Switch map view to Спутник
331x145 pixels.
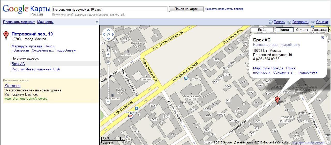click(x=302, y=30)
